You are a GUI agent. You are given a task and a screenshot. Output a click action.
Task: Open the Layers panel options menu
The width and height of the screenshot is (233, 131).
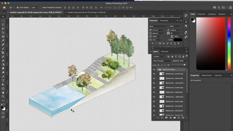pos(186,52)
